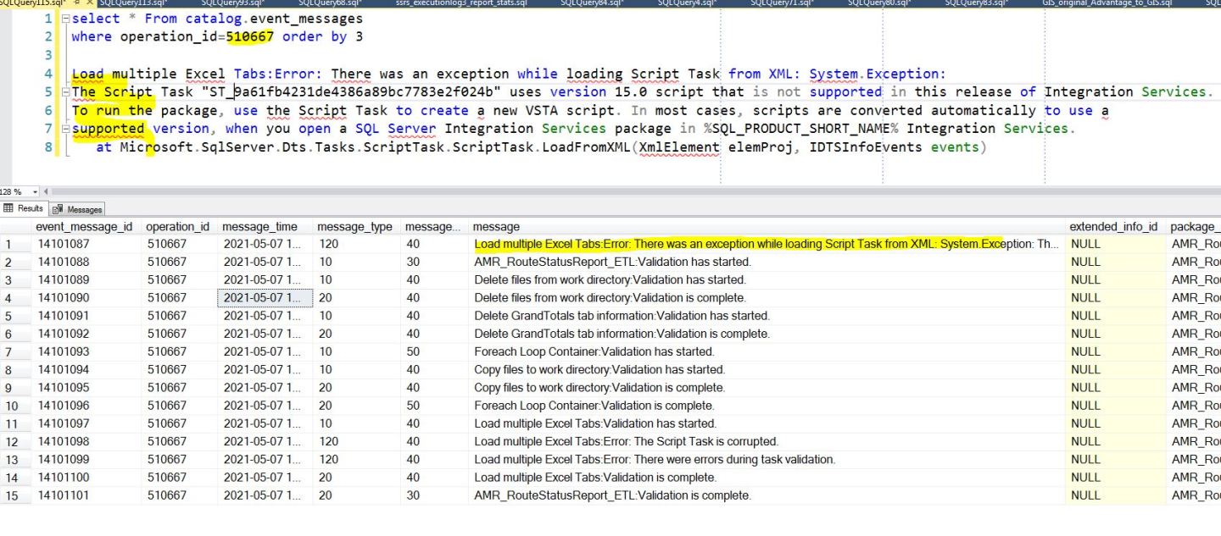Click cell with event_message_id 14101101
The width and height of the screenshot is (1221, 536).
coord(86,495)
